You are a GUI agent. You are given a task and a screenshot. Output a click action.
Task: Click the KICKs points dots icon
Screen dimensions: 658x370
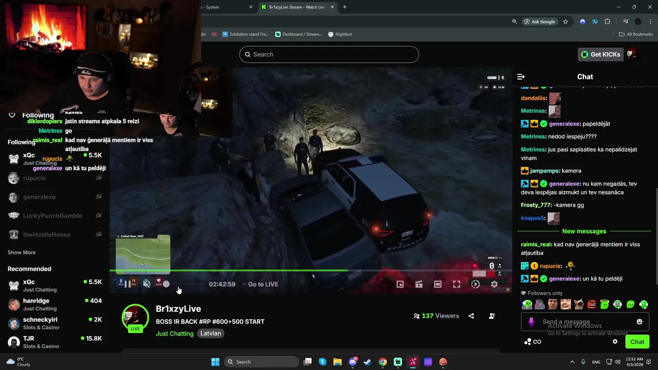[x=527, y=342]
